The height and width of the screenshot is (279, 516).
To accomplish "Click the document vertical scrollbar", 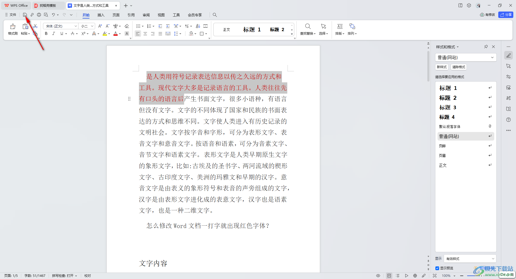I will point(428,66).
